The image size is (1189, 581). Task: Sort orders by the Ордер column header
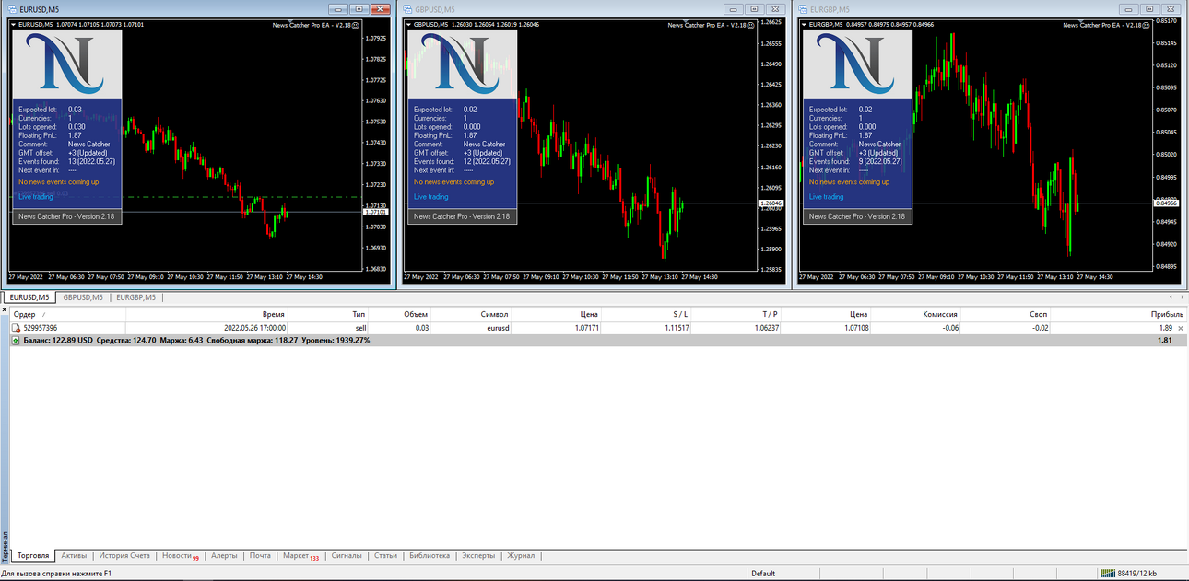click(67, 314)
